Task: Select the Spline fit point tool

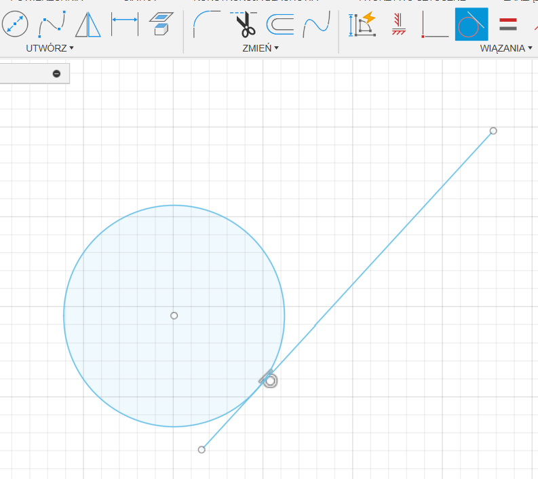Action: tap(51, 25)
